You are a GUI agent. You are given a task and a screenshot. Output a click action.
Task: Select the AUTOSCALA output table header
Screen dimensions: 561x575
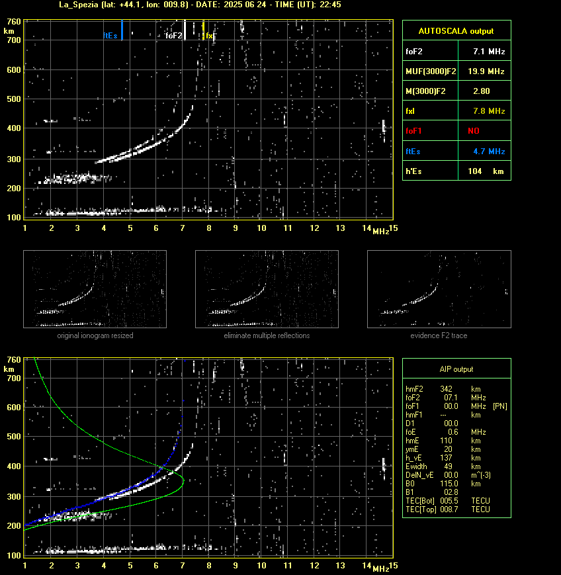point(456,31)
